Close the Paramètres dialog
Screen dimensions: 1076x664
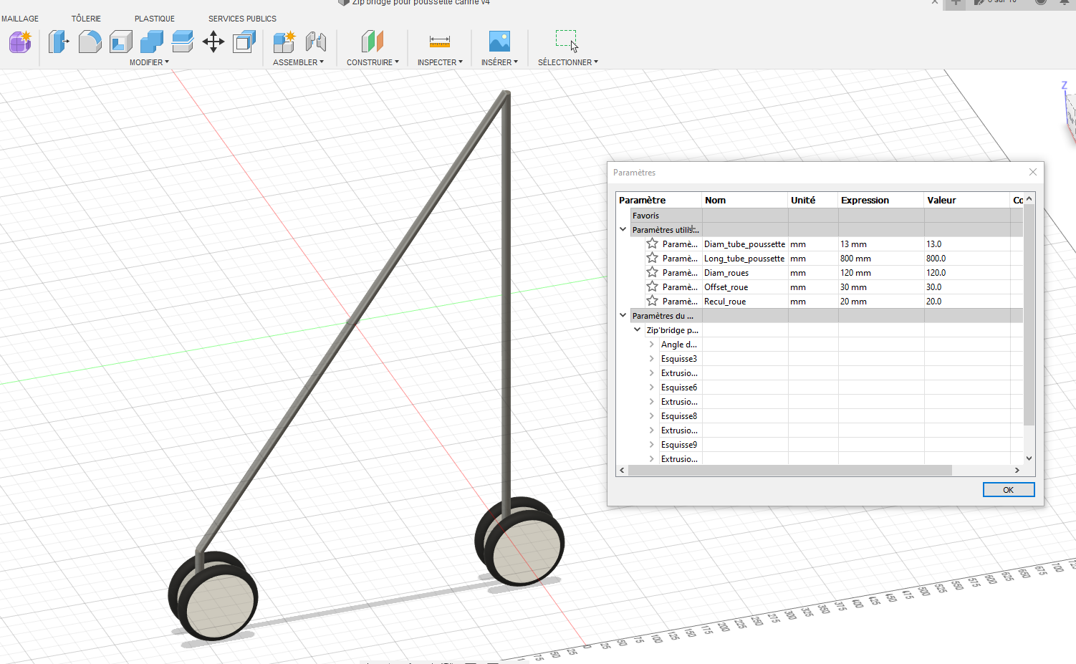1033,172
